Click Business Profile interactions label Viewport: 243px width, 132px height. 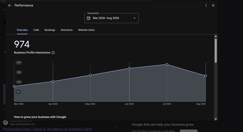[32, 53]
